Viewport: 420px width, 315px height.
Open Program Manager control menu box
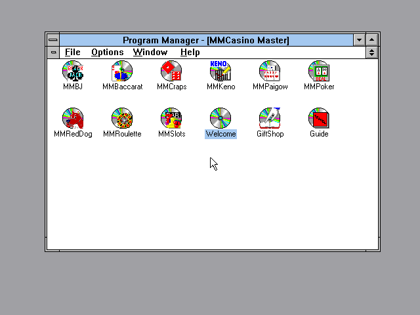point(53,40)
